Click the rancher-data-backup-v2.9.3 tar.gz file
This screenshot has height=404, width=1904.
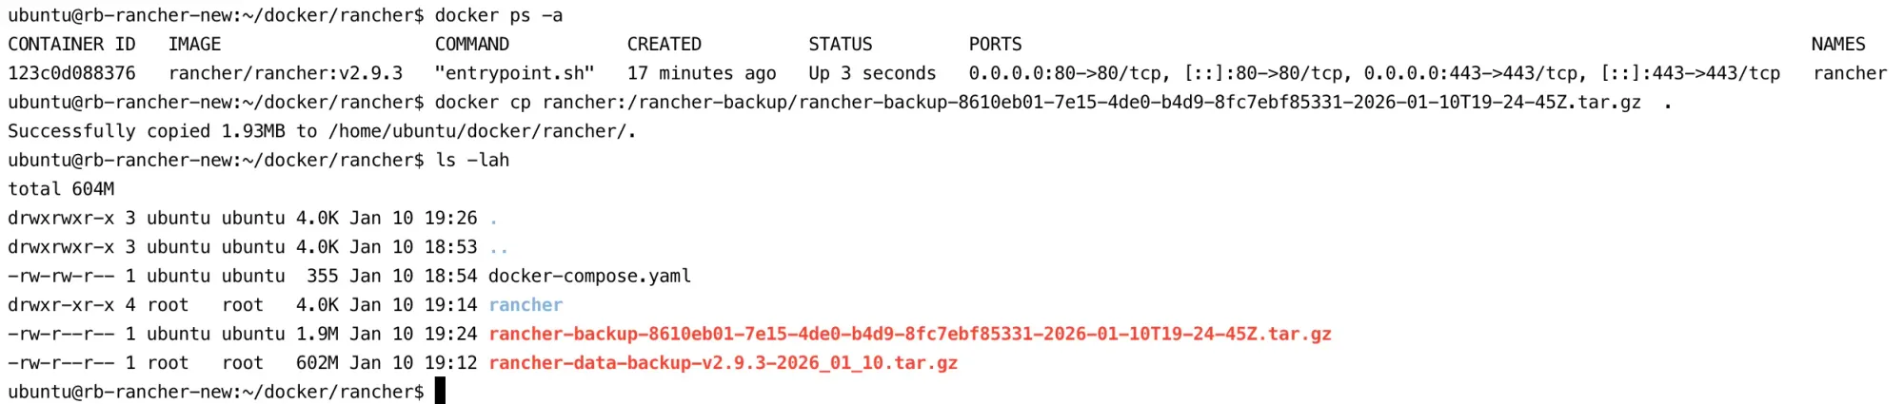pyautogui.click(x=723, y=363)
